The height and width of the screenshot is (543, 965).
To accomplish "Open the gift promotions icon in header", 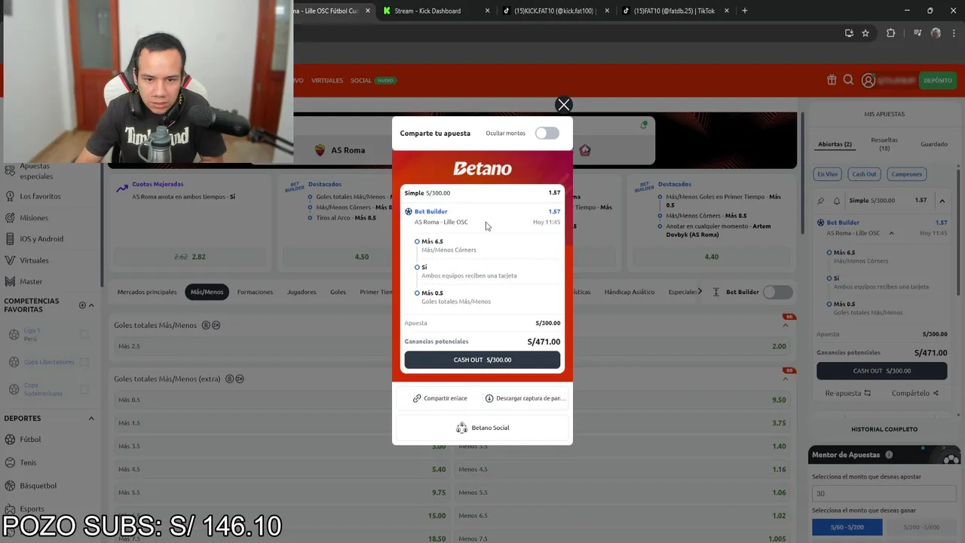I will click(832, 80).
